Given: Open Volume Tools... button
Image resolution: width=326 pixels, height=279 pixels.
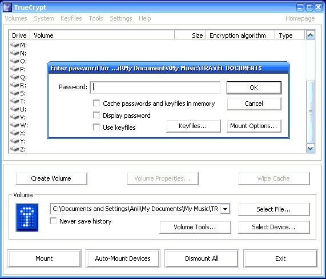Looking at the screenshot, I should click(x=195, y=227).
